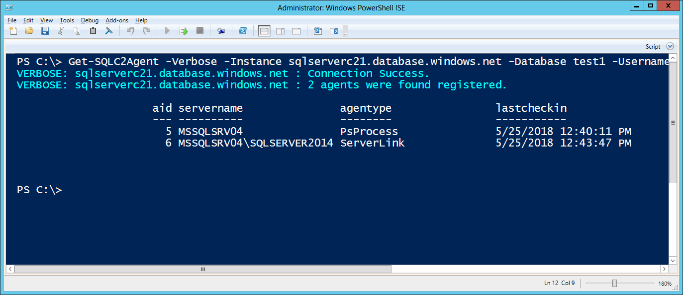Clear the console pane with the squeegee icon

coord(108,31)
